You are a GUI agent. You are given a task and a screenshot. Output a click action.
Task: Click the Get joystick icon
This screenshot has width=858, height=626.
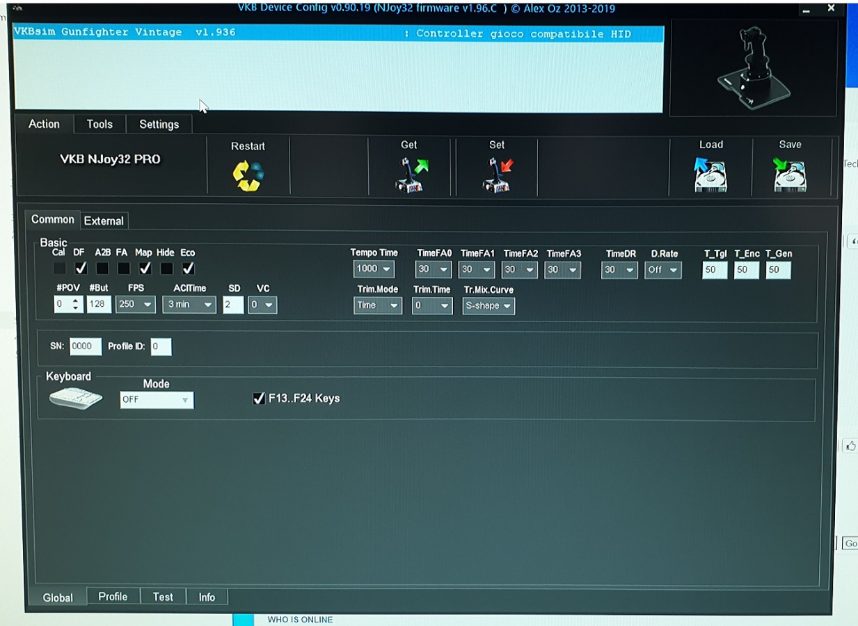pyautogui.click(x=412, y=175)
